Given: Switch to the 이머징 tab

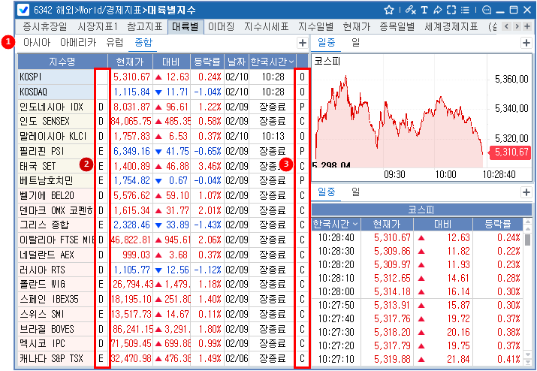Looking at the screenshot, I should click(x=221, y=26).
